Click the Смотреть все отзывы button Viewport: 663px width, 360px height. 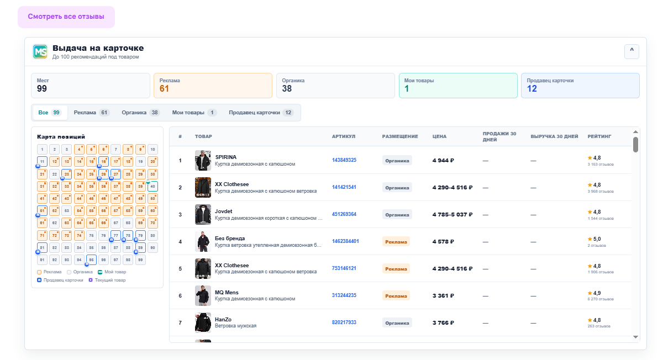(66, 17)
